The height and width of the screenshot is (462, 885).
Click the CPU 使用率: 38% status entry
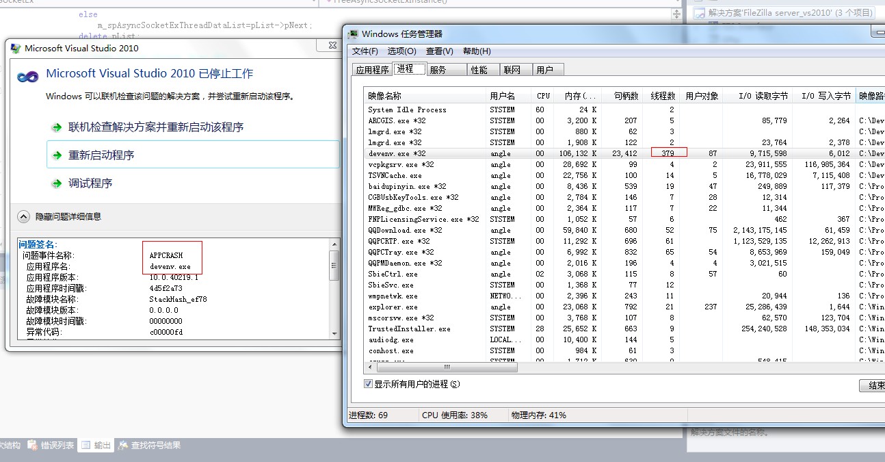click(x=455, y=415)
